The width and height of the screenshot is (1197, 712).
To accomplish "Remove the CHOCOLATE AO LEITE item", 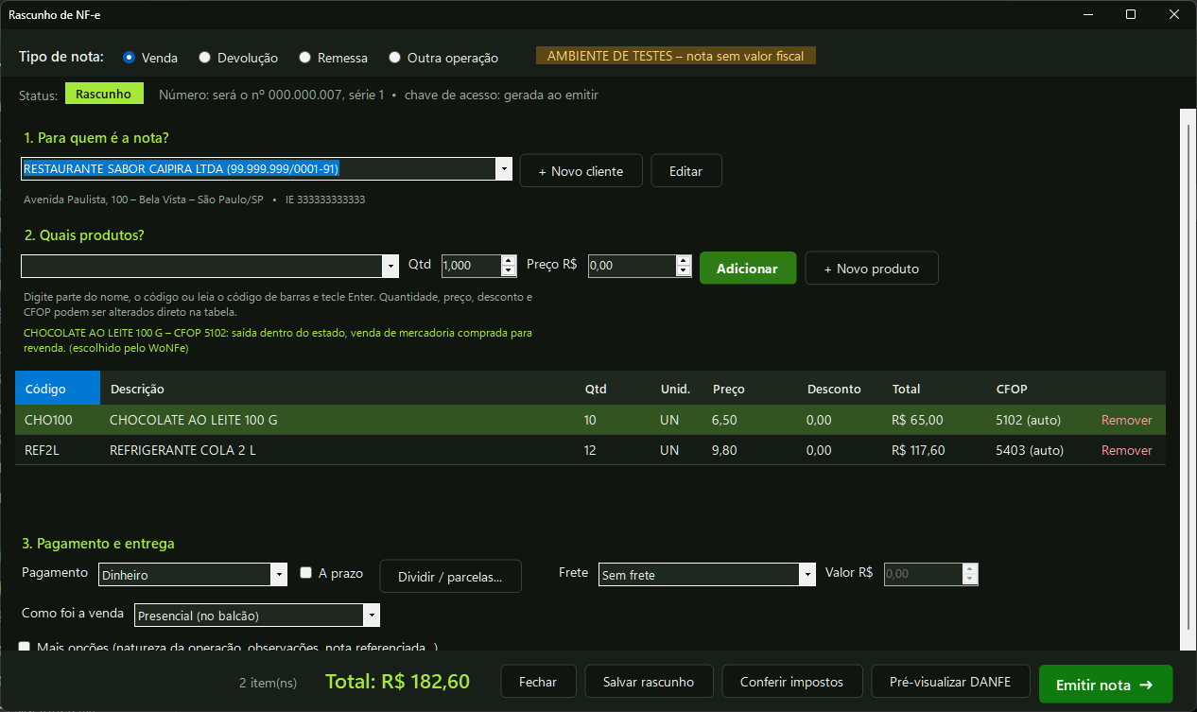I will [1126, 420].
